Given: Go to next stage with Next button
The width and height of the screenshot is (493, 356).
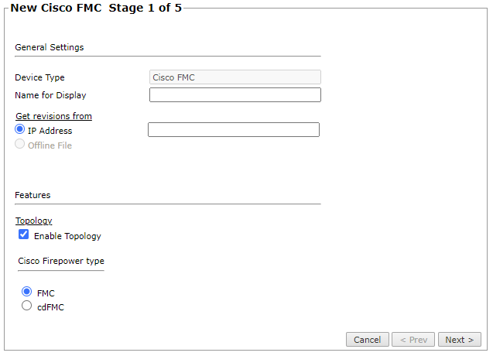Looking at the screenshot, I should tap(459, 340).
